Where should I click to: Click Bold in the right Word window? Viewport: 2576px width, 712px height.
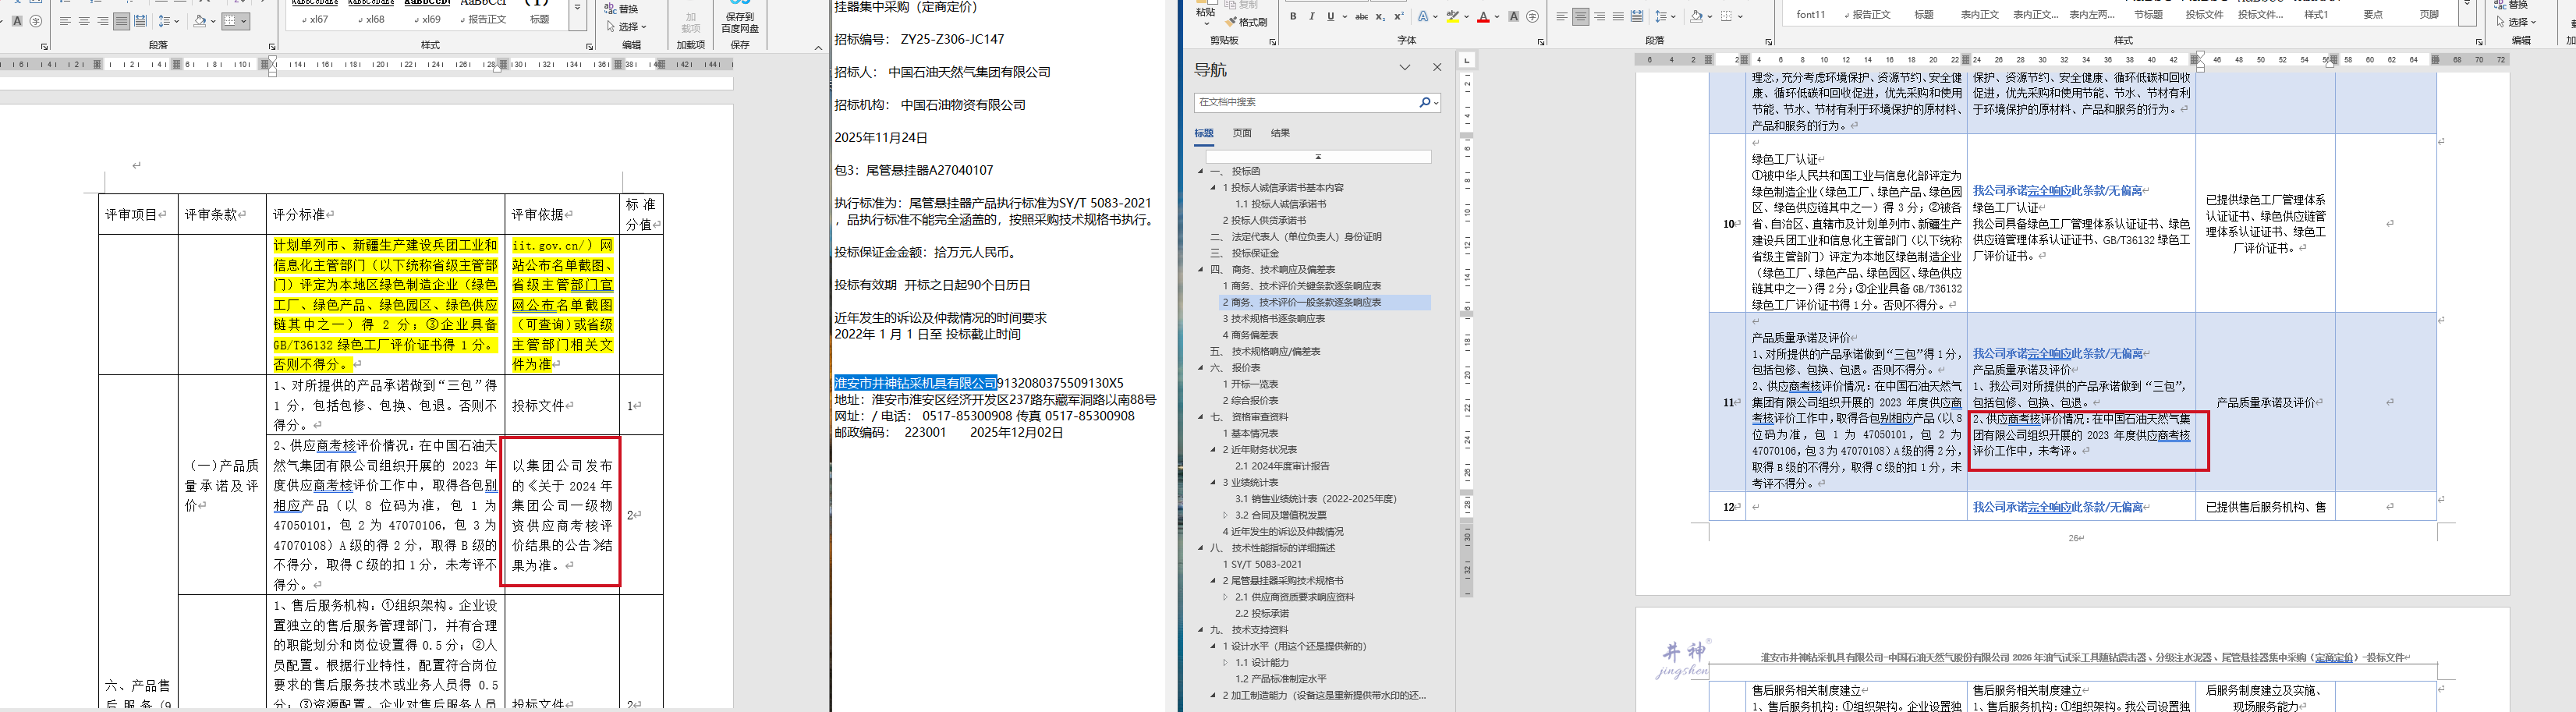pyautogui.click(x=1293, y=17)
